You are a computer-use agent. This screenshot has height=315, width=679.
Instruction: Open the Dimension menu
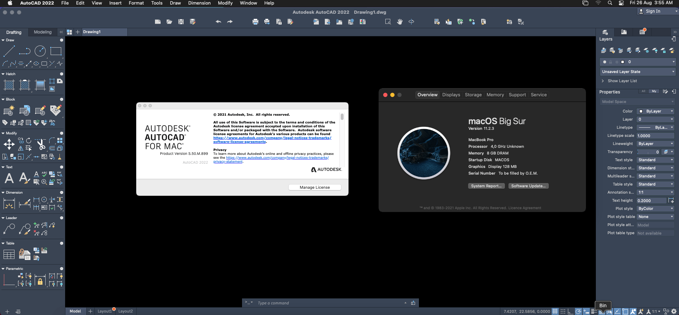tap(199, 3)
